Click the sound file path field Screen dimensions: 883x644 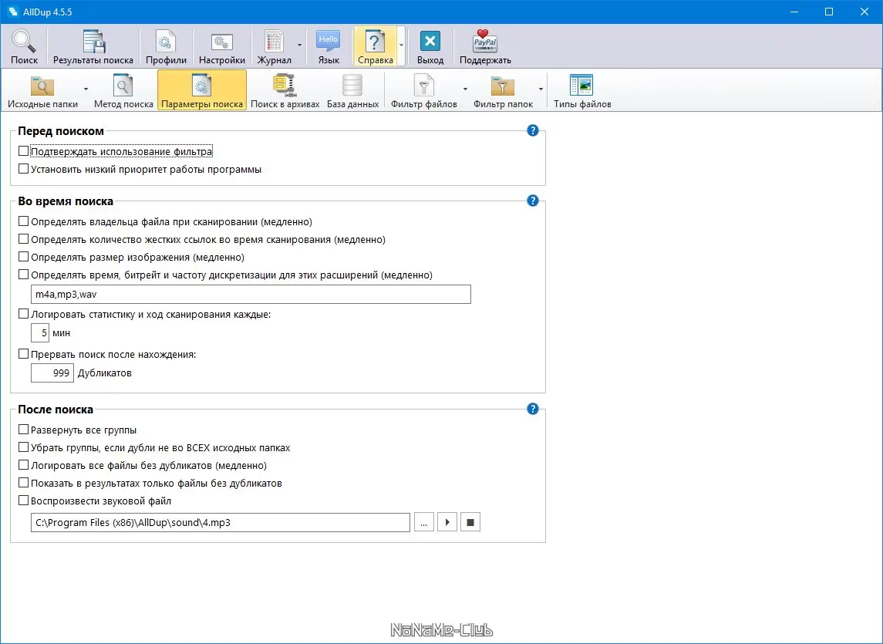click(x=221, y=522)
